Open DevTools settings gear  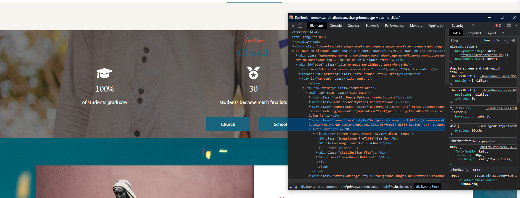pos(509,25)
